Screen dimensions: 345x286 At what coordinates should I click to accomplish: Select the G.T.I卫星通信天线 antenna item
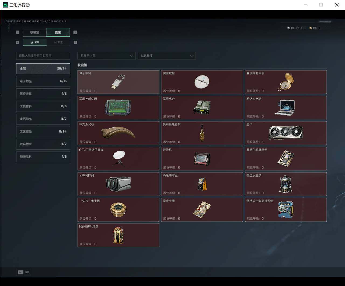tap(118, 158)
